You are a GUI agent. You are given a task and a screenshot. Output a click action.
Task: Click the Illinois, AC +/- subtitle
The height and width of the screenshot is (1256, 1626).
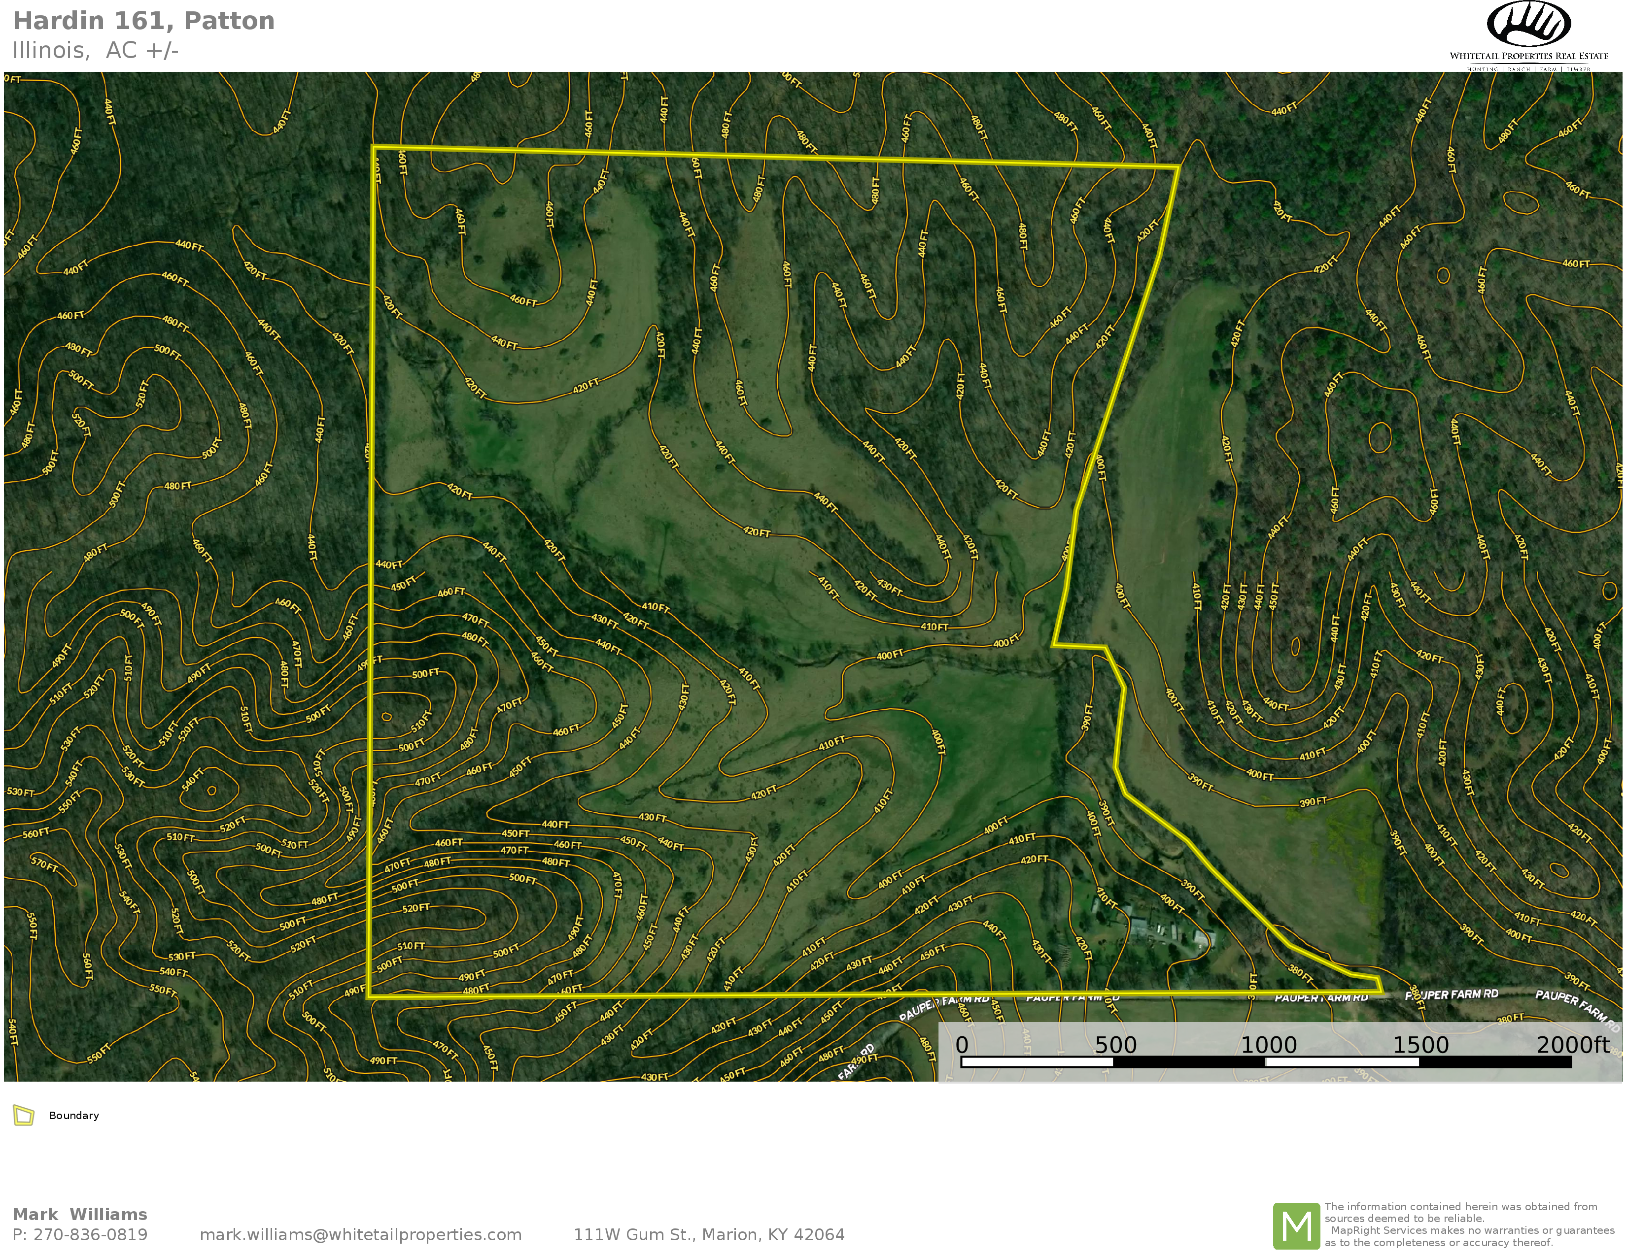[95, 51]
